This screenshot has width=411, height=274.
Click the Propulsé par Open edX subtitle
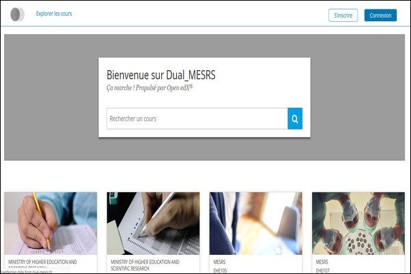point(150,88)
